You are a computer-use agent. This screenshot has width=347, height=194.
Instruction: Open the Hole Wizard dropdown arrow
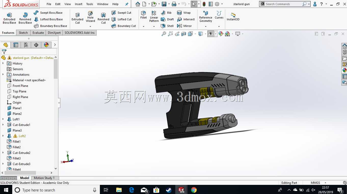(90, 26)
